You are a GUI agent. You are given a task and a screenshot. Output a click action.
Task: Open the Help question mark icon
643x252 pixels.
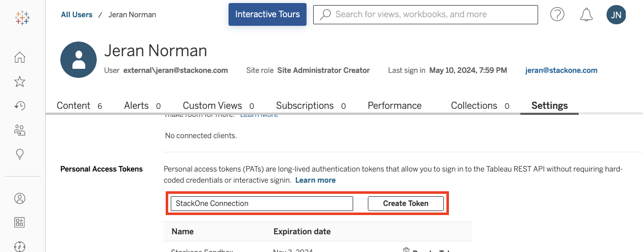(557, 15)
